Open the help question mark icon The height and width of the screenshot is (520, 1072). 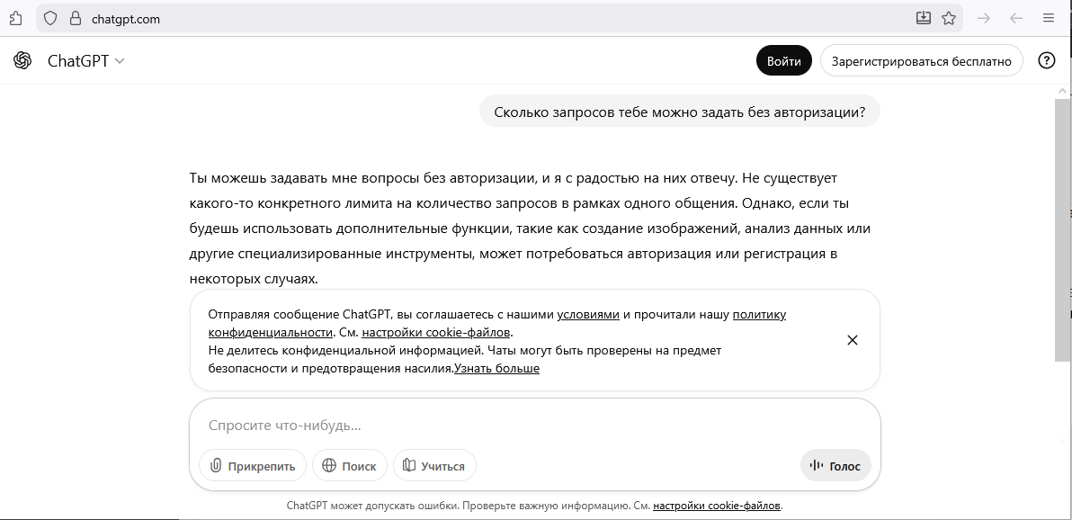click(x=1047, y=61)
